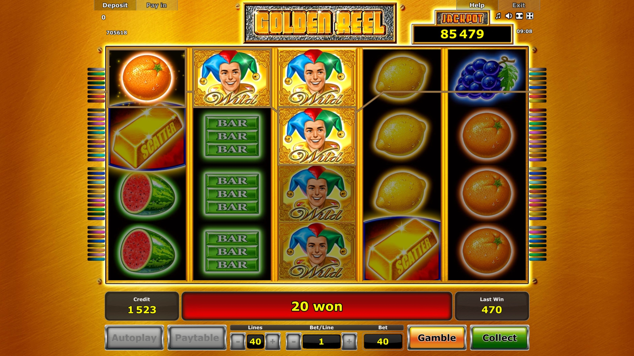Image resolution: width=634 pixels, height=356 pixels.
Task: Select the top Wild joker on reel two
Action: [x=232, y=78]
